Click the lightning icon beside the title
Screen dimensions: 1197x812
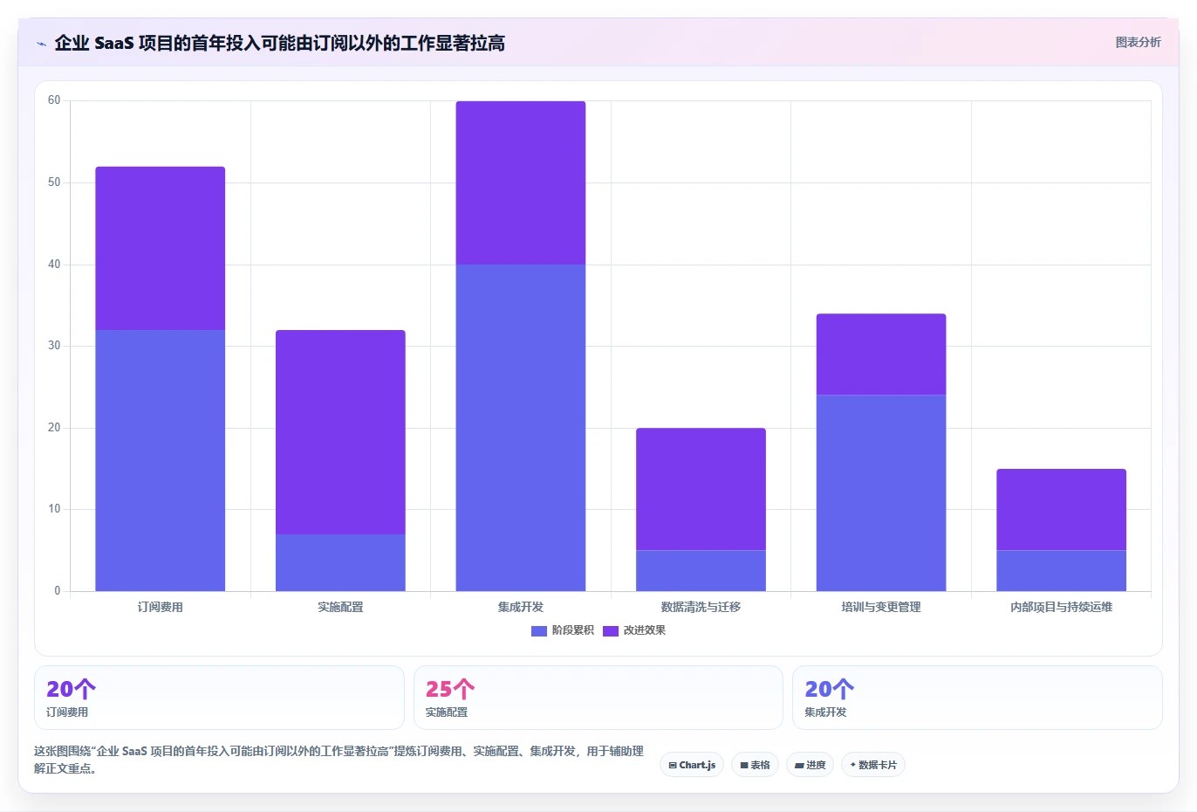point(41,44)
